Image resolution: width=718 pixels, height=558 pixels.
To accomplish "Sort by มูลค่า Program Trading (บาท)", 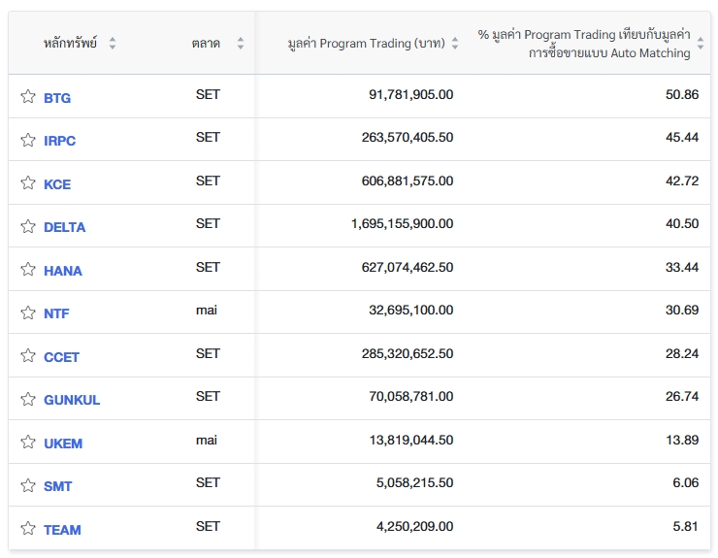I will (x=455, y=44).
